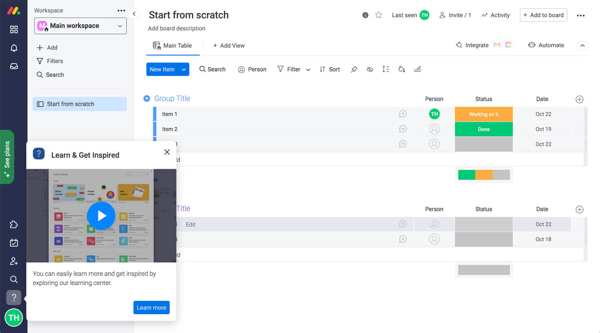
Task: Click Add View tab
Action: [x=229, y=46]
